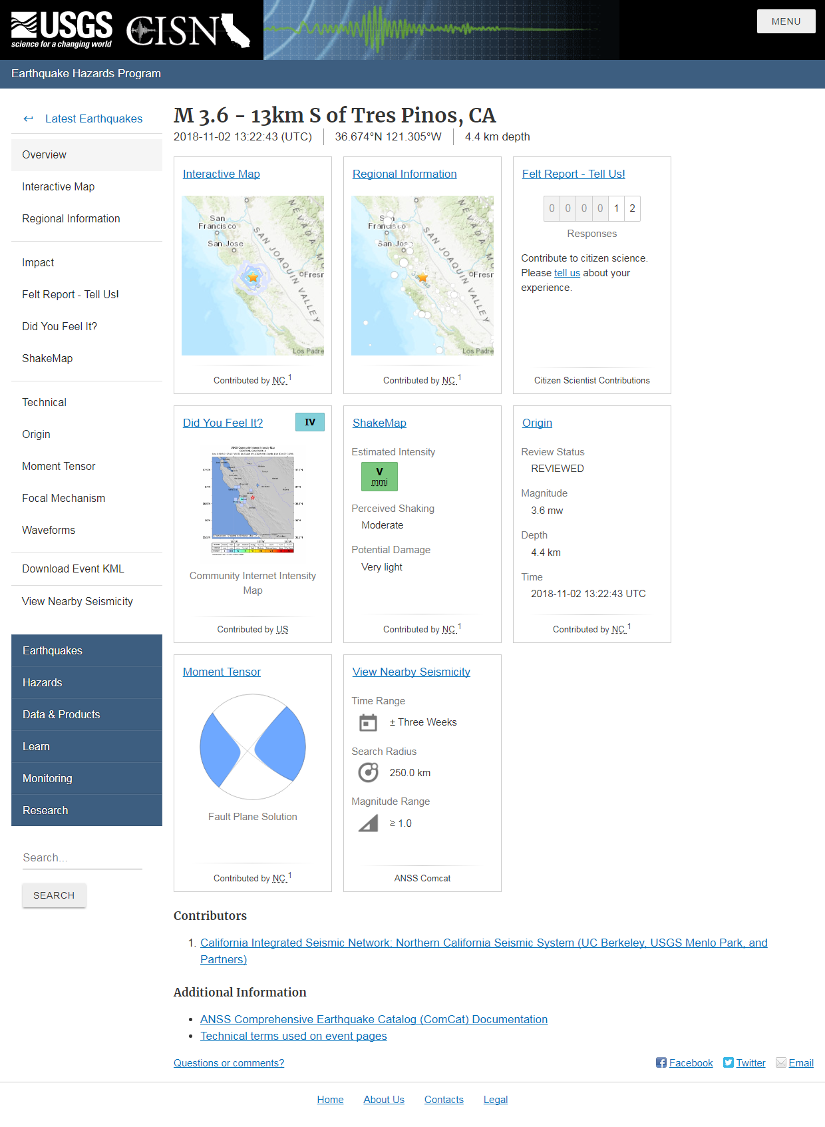Open California Integrated Seismic Network contributor link
Screen dimensions: 825x1127
click(484, 951)
